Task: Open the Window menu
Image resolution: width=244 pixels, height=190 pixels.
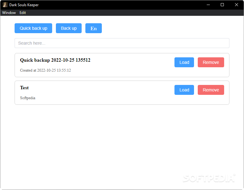Action: click(9, 13)
